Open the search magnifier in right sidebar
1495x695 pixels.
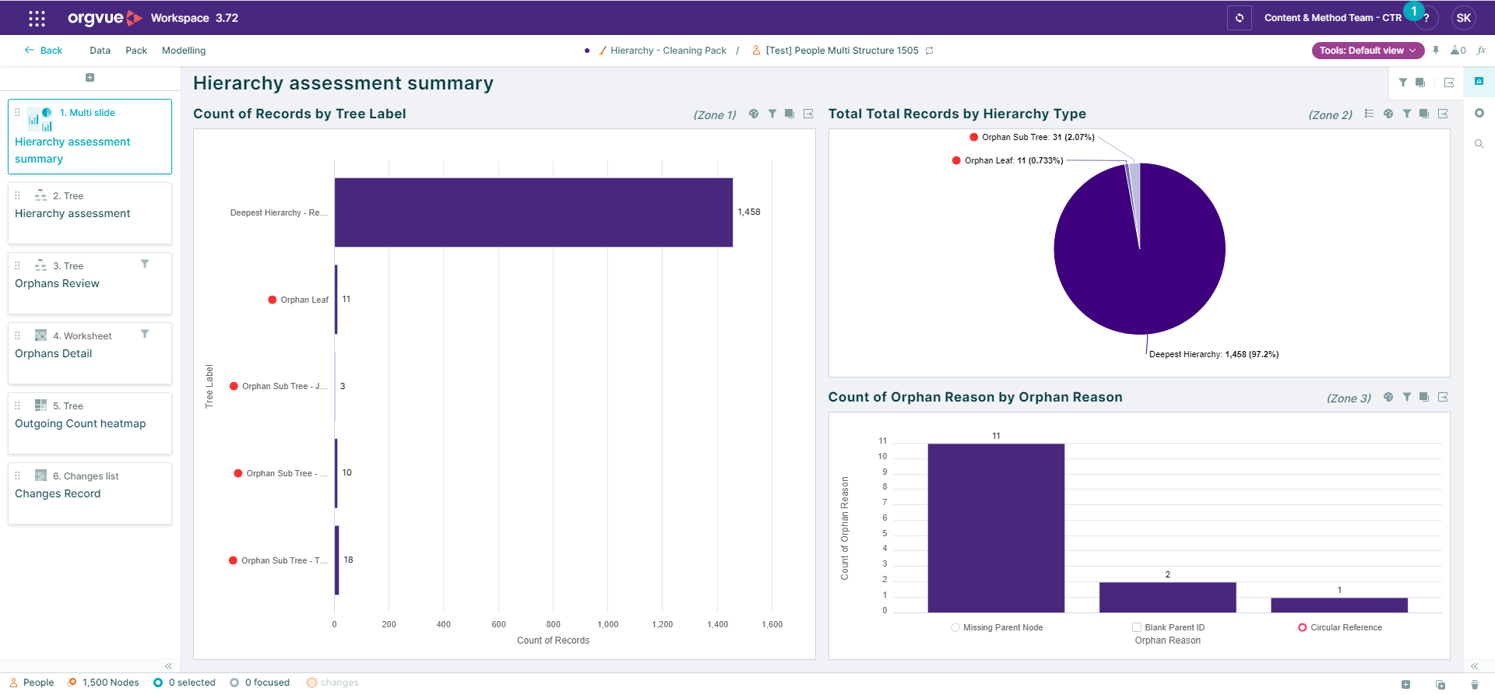tap(1479, 144)
